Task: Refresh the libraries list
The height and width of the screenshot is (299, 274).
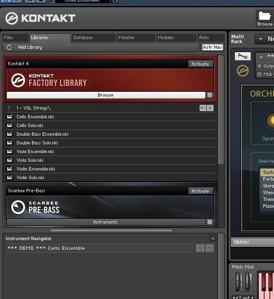Action: pyautogui.click(x=9, y=47)
